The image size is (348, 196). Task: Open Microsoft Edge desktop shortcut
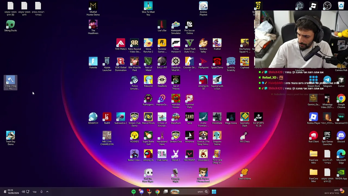[x=341, y=157]
